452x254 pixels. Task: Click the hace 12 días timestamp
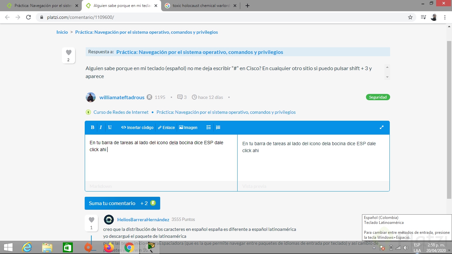coord(210,97)
